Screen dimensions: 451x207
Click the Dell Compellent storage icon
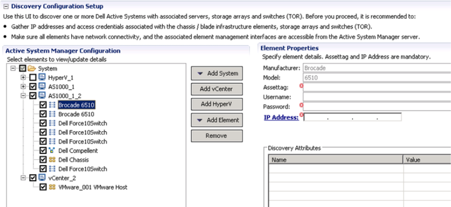pos(52,151)
